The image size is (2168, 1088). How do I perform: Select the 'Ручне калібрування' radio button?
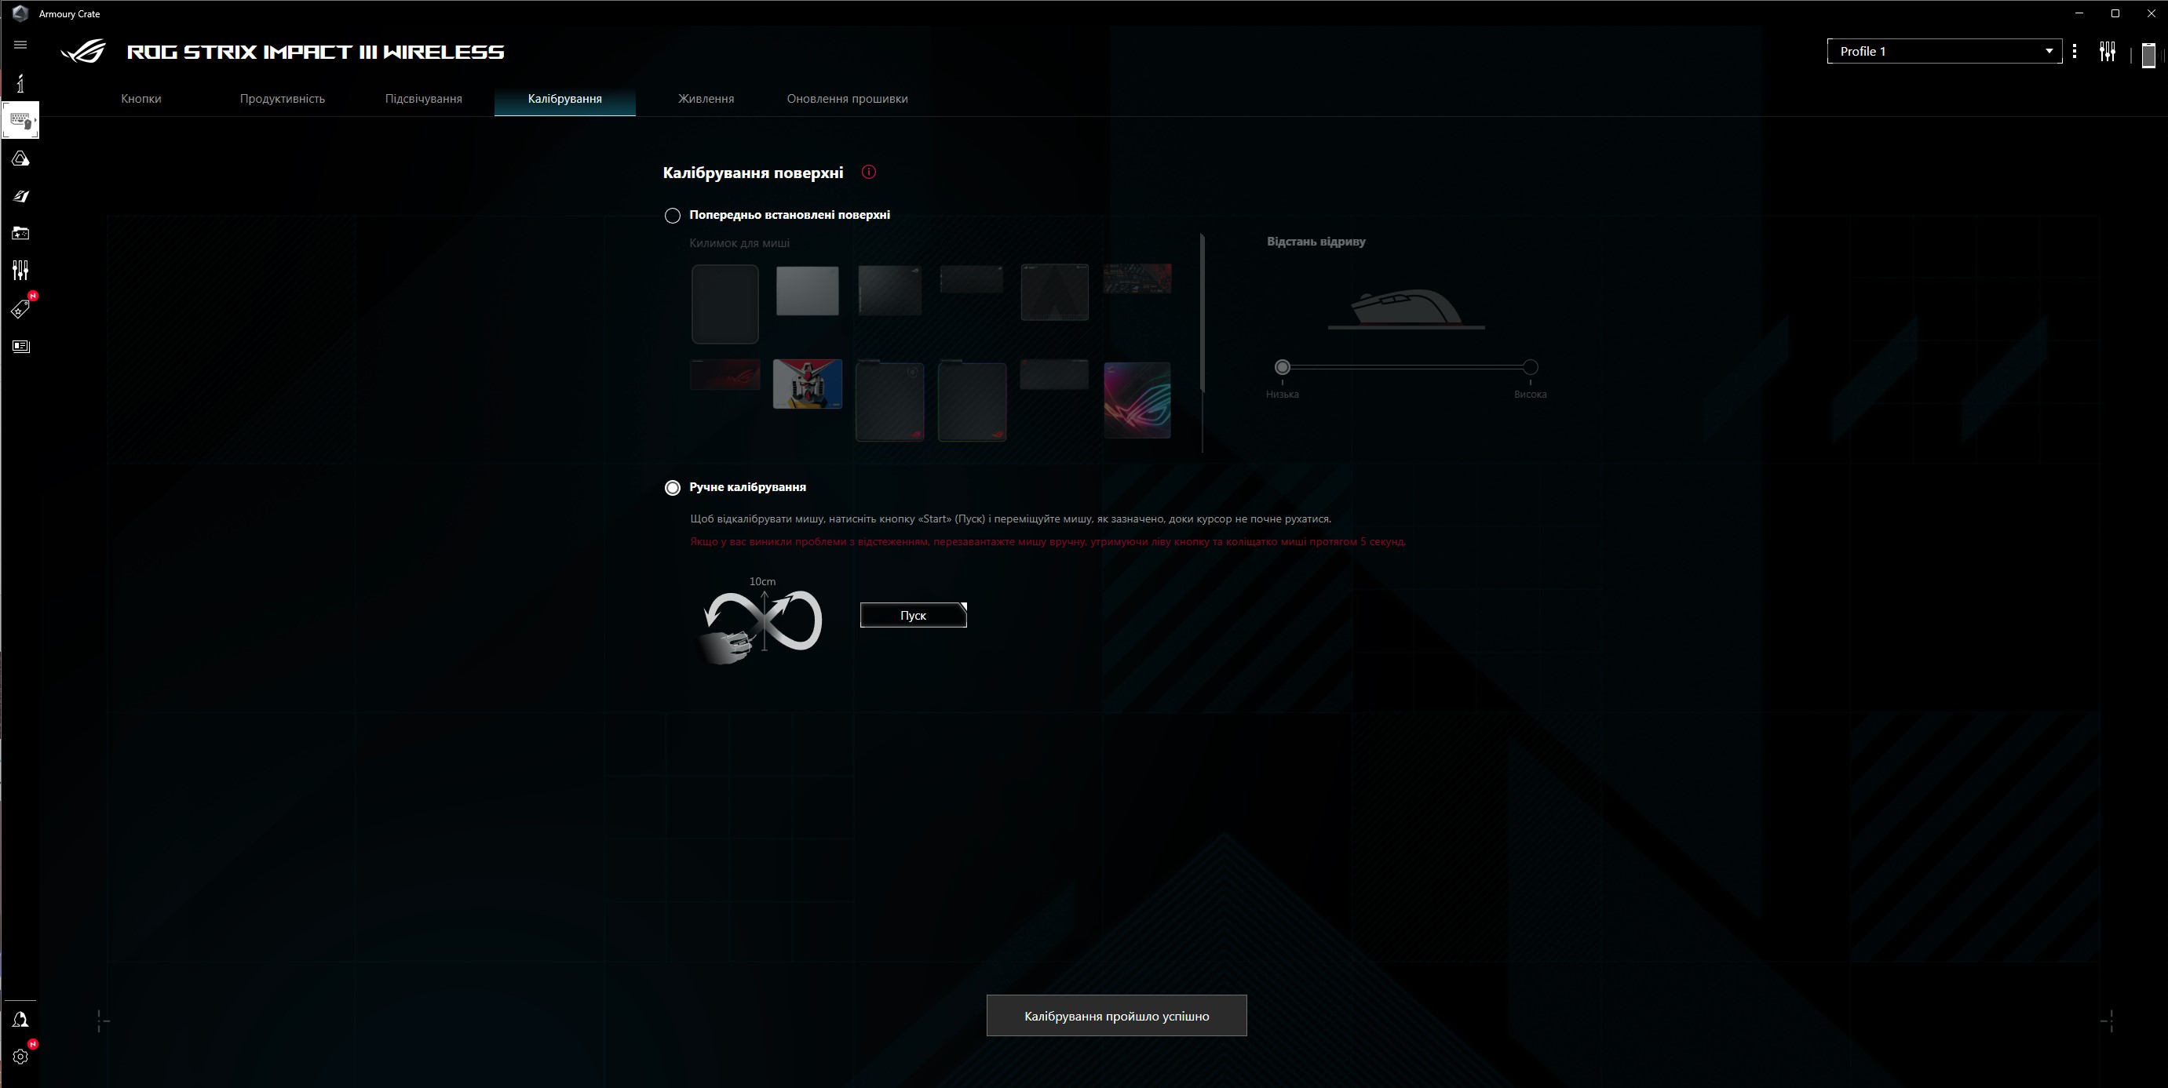(673, 488)
